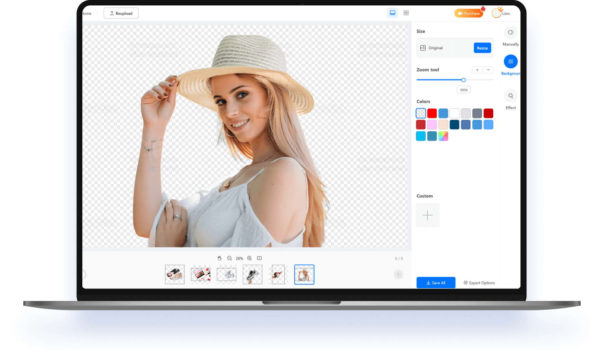
Task: Increase zoom with the plus stepper
Action: 477,70
